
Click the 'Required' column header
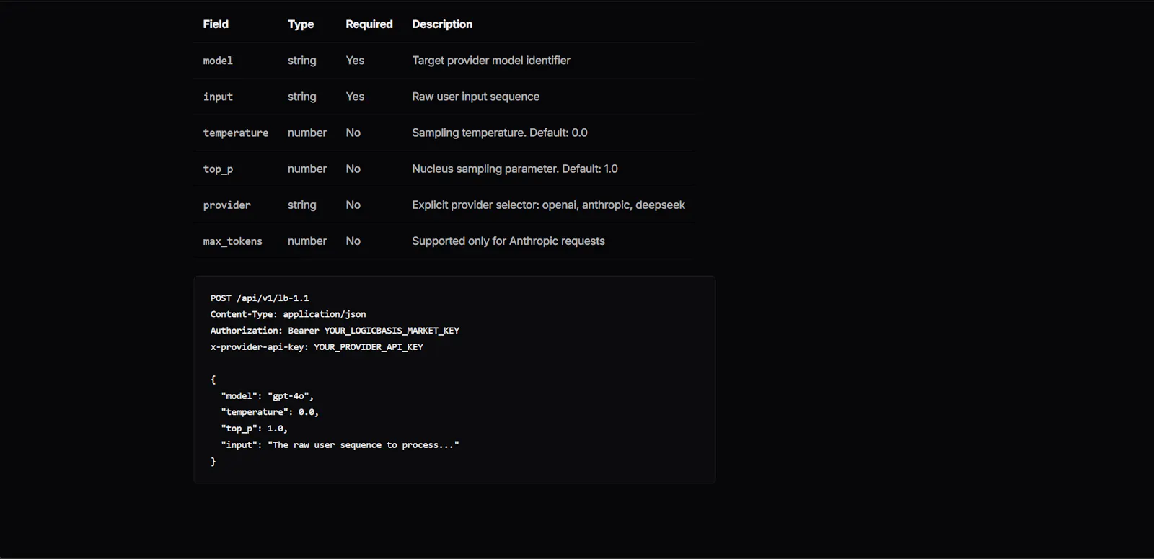pyautogui.click(x=369, y=24)
